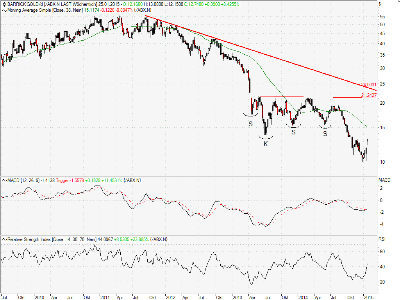Click the MACD value -1,4138
This screenshot has width=400, height=300.
pyautogui.click(x=48, y=180)
